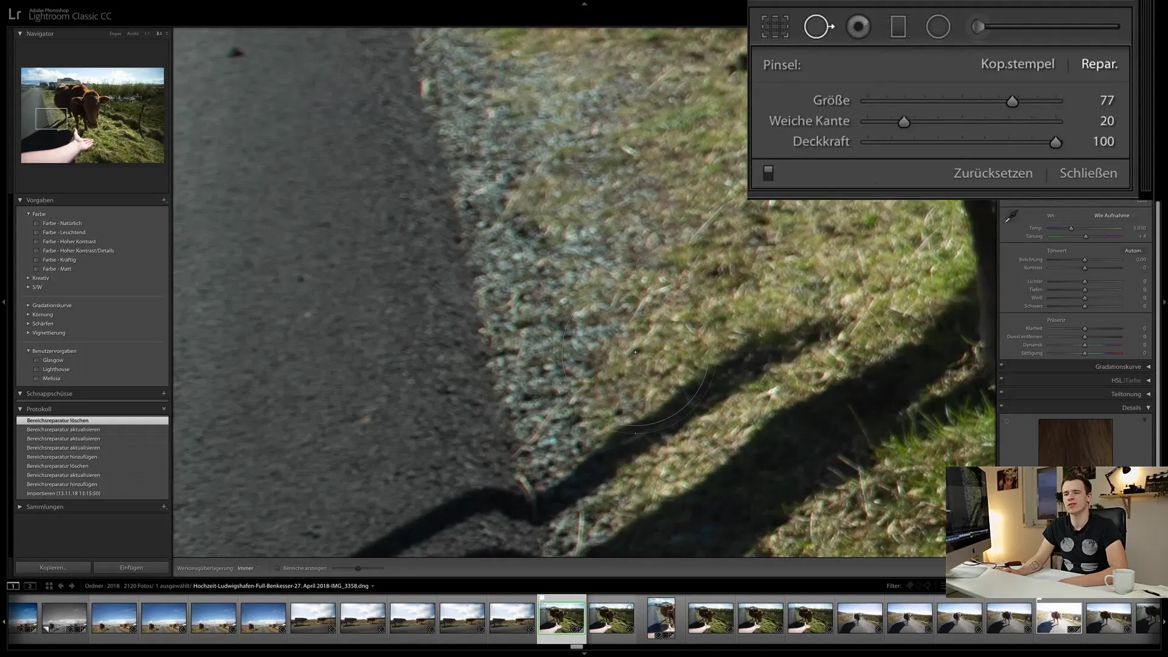This screenshot has width=1168, height=657.
Task: Expand the Kreativ preset folder
Action: click(x=28, y=278)
